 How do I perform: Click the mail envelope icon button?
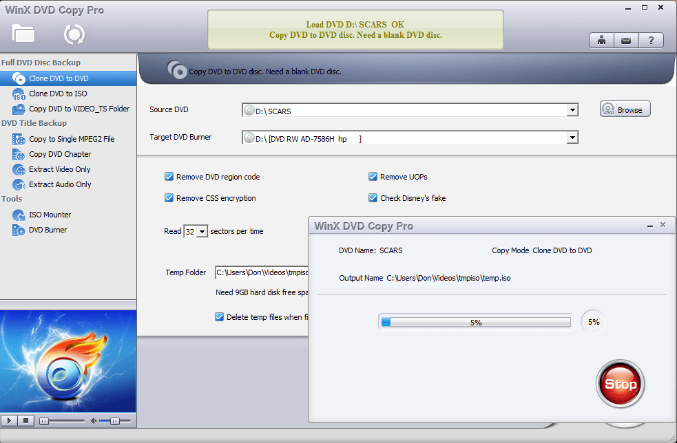[x=626, y=41]
